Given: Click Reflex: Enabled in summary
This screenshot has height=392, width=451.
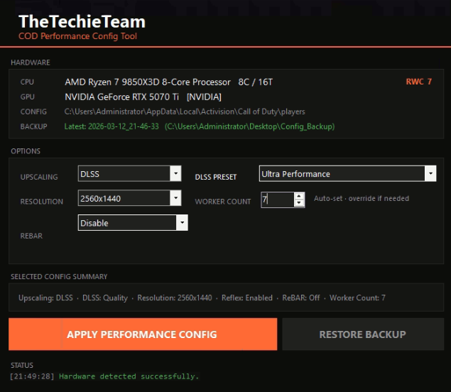Looking at the screenshot, I should pyautogui.click(x=247, y=298).
